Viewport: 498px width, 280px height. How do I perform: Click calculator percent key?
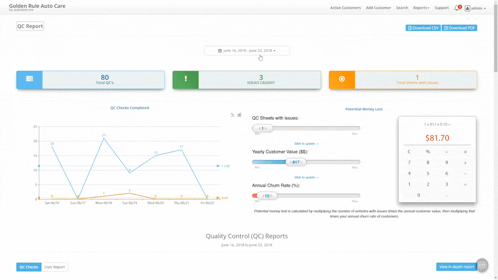[428, 152]
